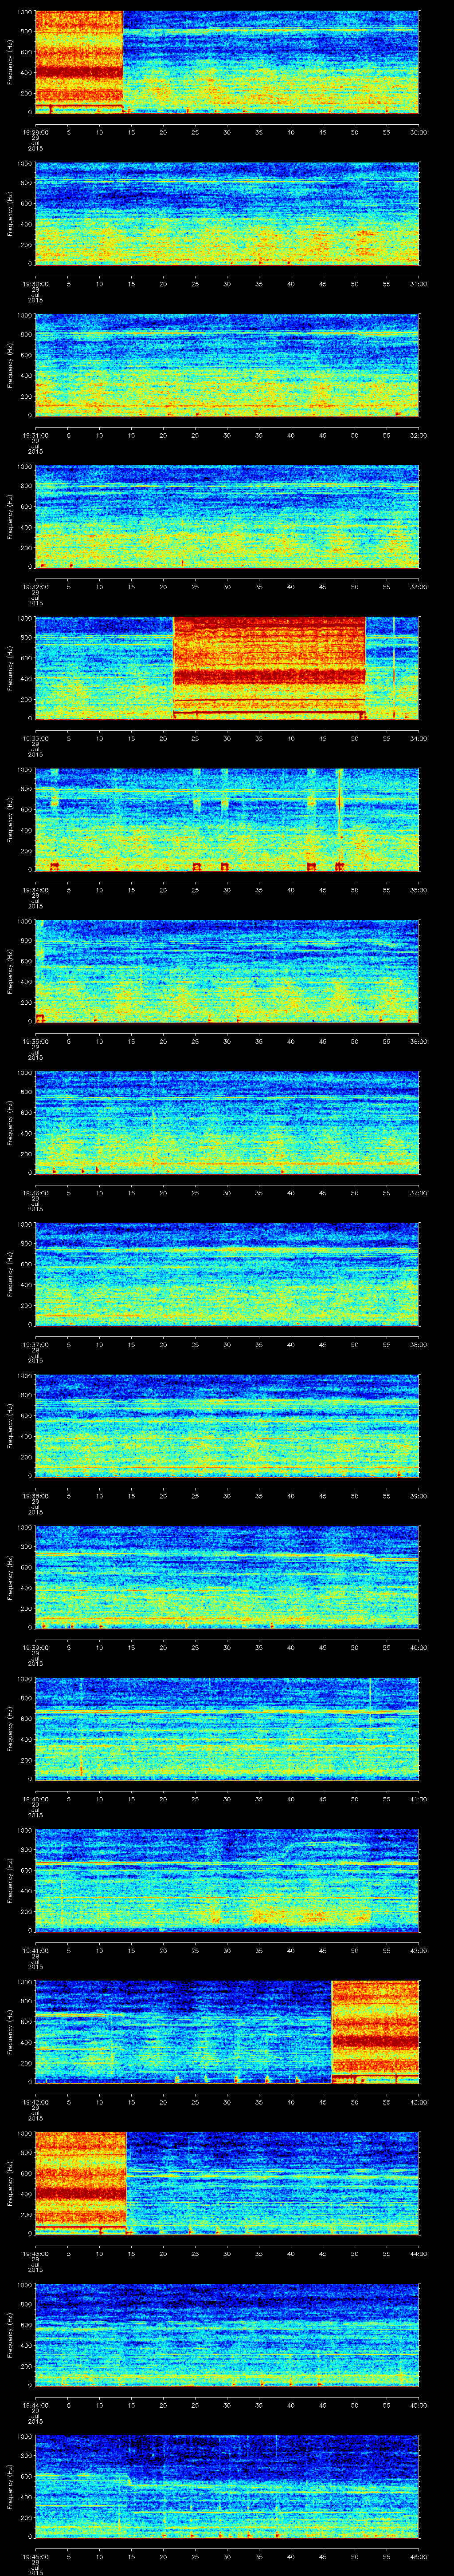Click the 19:32:00 start time label
The image size is (454, 2576).
point(35,587)
